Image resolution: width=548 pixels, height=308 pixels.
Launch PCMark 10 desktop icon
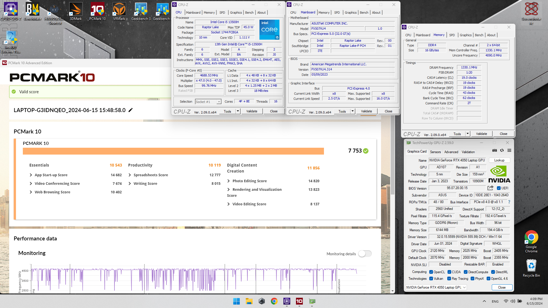click(97, 11)
